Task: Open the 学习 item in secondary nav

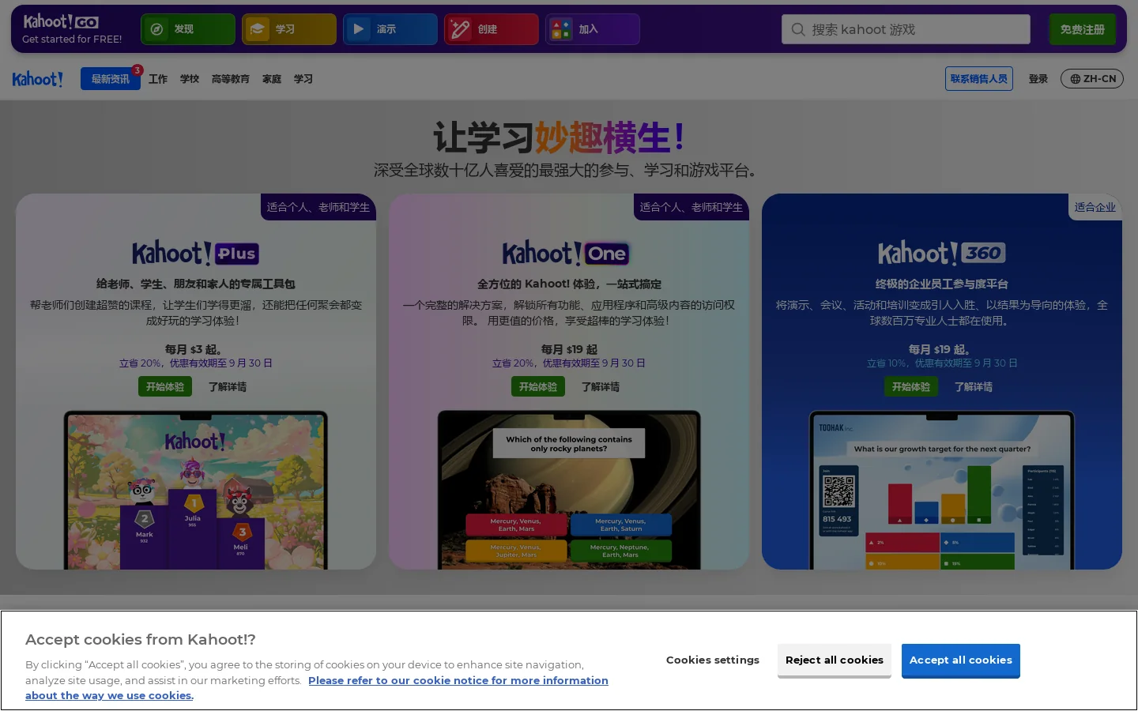Action: [303, 79]
